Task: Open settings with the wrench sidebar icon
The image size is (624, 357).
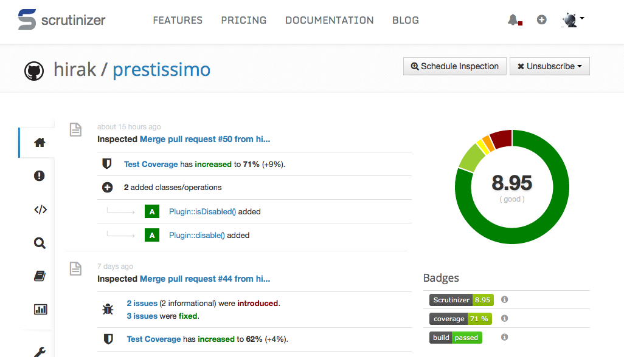Action: (x=40, y=352)
